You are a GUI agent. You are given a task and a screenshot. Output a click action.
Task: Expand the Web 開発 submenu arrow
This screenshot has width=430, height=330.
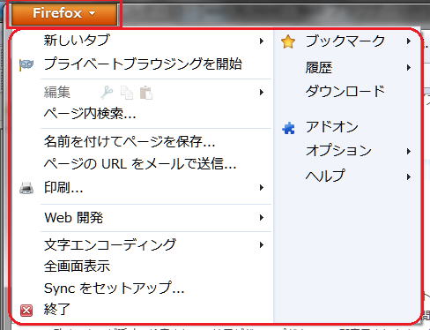(x=262, y=218)
